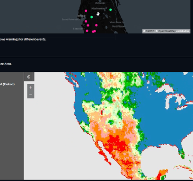The image size is (193, 181).
Task: Open the CARTO attribution link
Action: coord(149,31)
